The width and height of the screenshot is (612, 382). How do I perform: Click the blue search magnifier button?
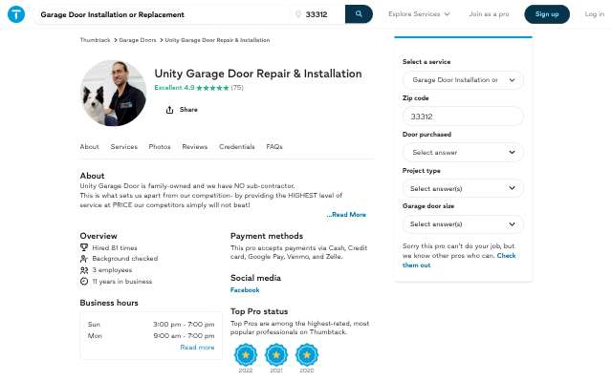coord(359,14)
